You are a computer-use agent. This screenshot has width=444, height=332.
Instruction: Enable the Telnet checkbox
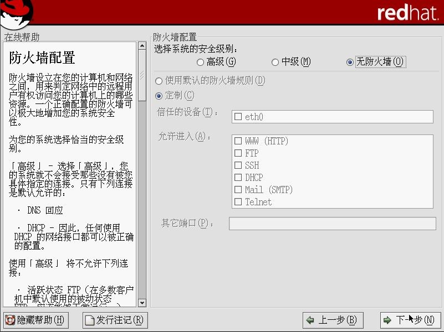pyautogui.click(x=238, y=202)
